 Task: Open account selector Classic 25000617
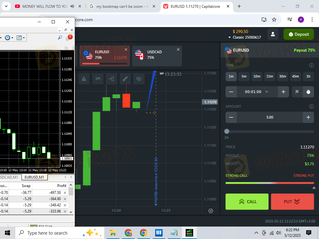[x=245, y=37]
